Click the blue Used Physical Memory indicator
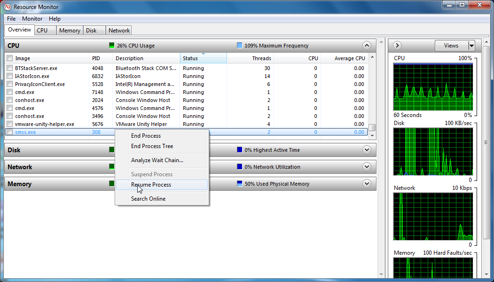This screenshot has height=282, width=494. tap(239, 184)
